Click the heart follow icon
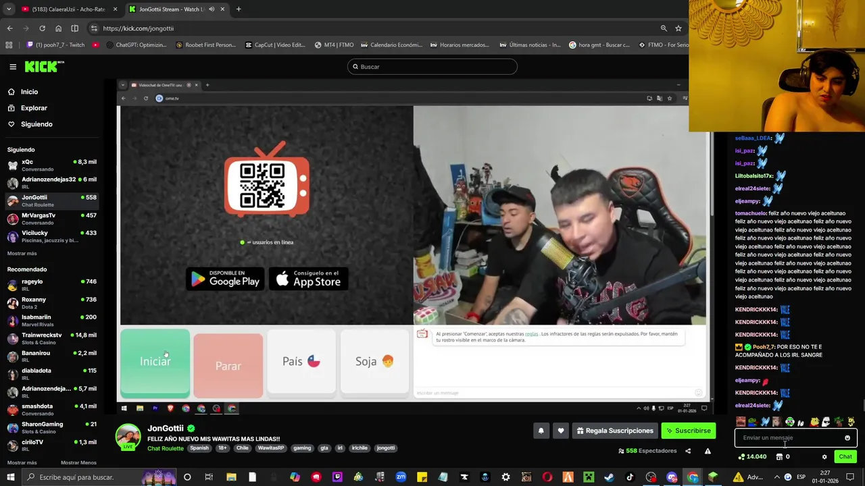 pos(560,431)
